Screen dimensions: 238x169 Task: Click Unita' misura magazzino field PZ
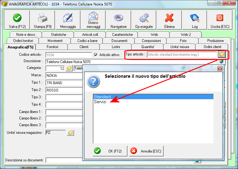[x=56, y=133]
